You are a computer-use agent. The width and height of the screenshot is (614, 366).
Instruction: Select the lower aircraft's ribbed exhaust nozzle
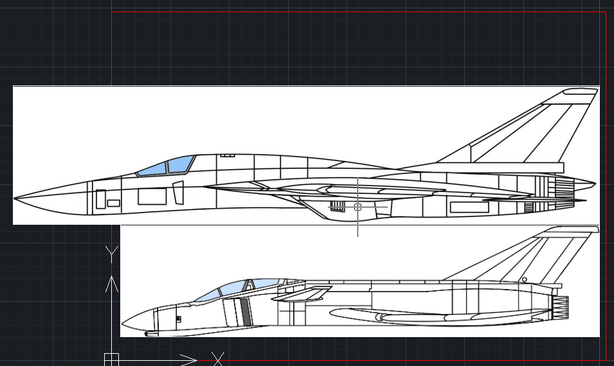[x=561, y=308]
